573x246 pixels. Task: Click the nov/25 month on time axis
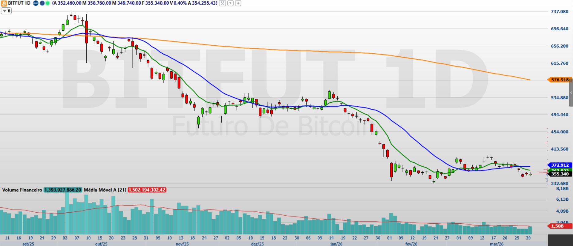point(182,244)
